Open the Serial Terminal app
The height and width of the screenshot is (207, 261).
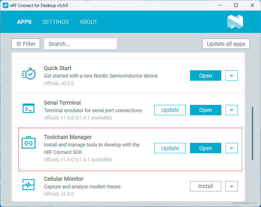point(206,110)
